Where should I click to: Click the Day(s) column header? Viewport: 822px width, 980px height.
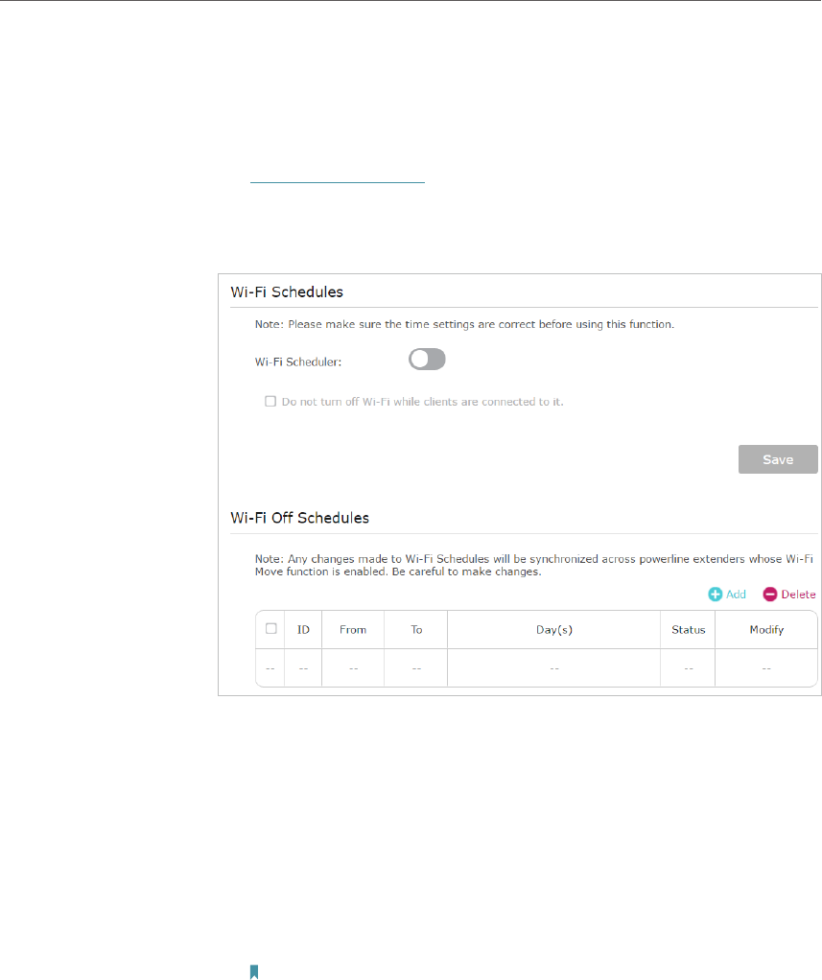(553, 630)
